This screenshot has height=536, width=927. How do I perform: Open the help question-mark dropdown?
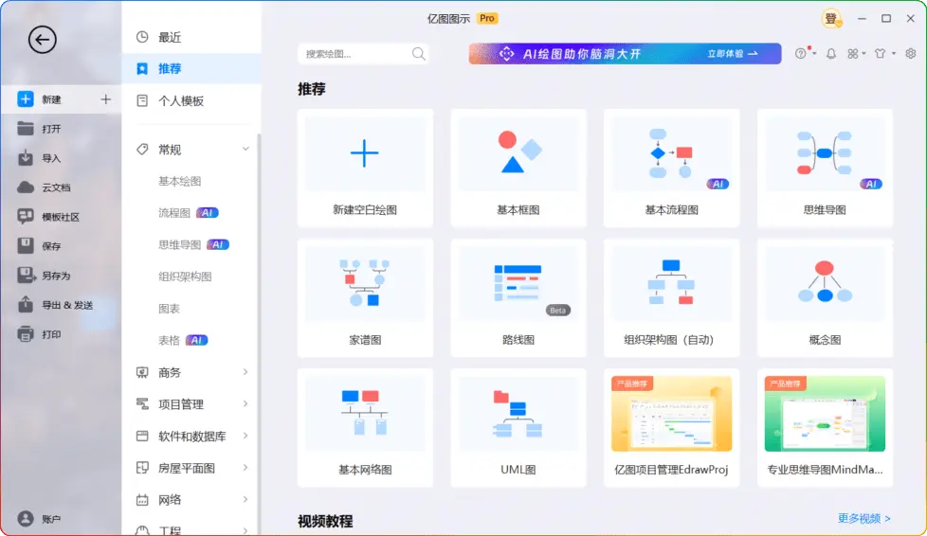tap(804, 54)
